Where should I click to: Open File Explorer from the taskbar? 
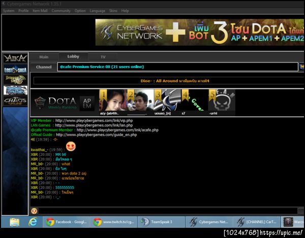(x=15, y=222)
